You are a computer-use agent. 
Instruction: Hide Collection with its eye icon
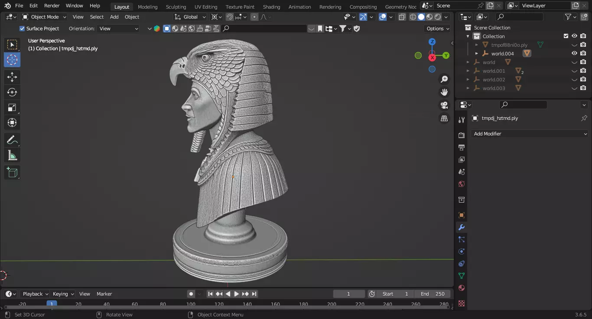click(574, 36)
